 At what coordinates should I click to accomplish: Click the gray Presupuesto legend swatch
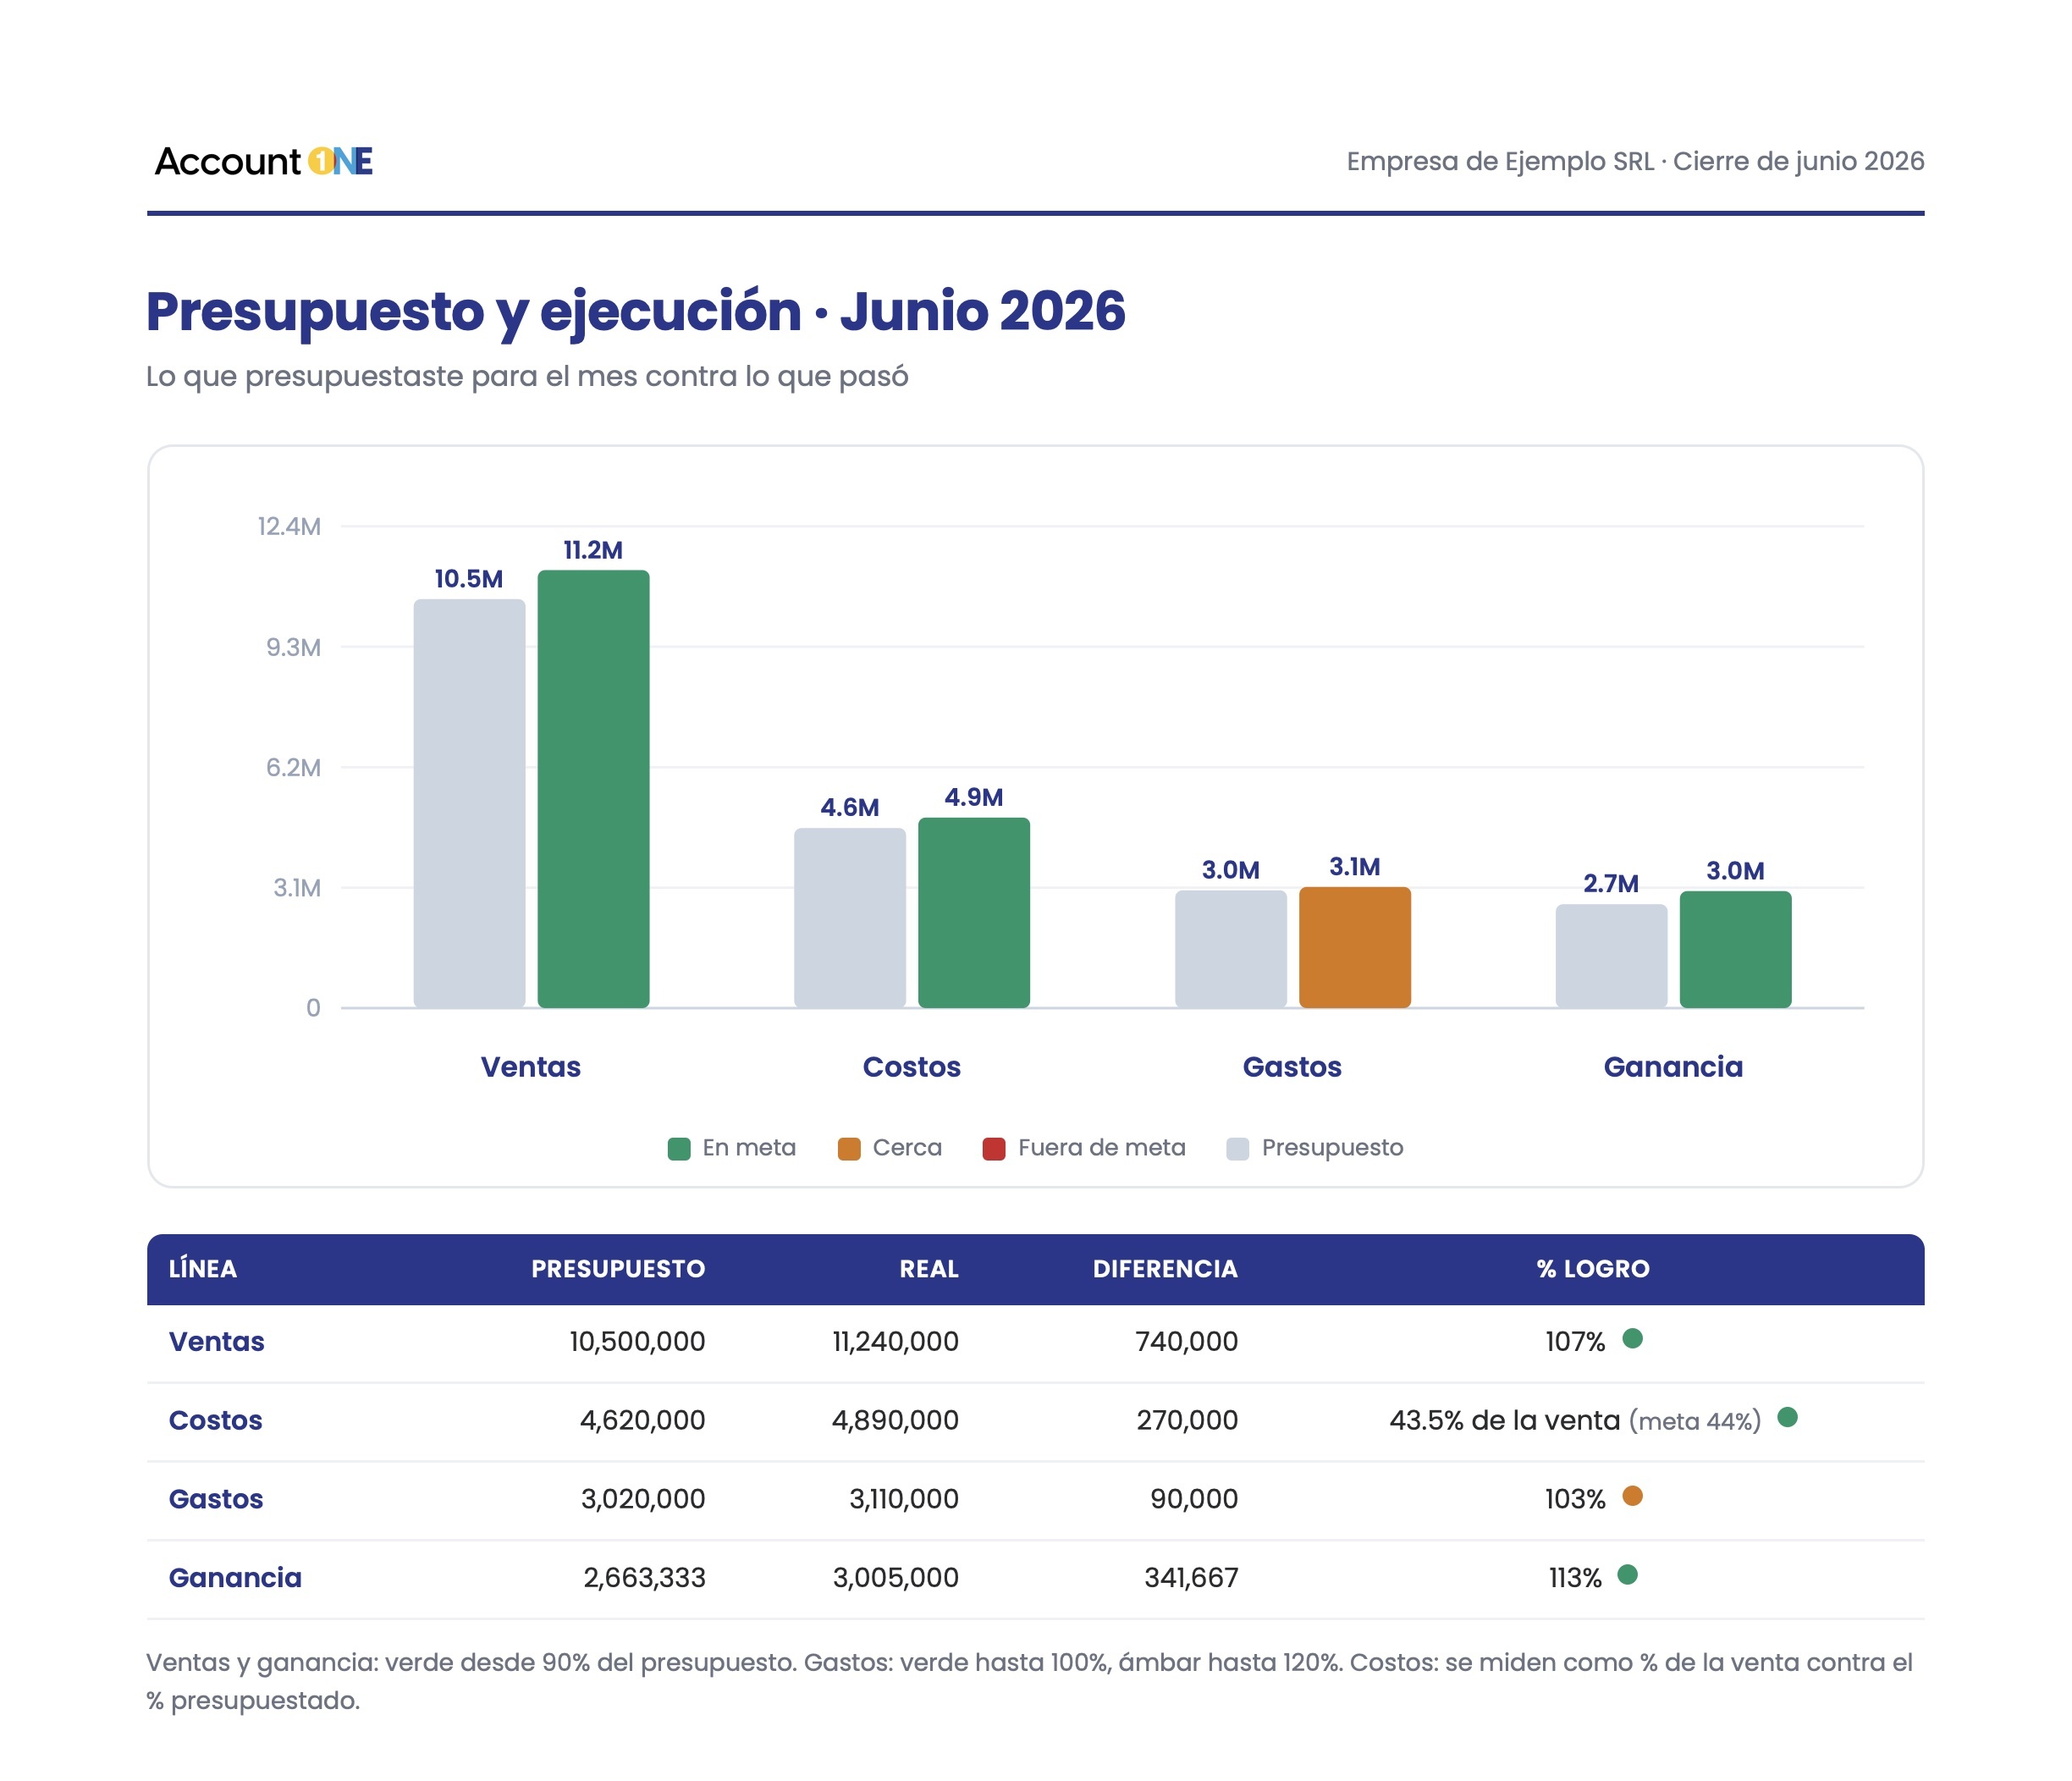tap(1238, 1148)
